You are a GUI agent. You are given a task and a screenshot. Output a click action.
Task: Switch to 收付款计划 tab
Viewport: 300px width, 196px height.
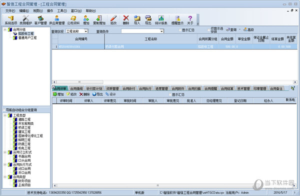tap(94, 88)
